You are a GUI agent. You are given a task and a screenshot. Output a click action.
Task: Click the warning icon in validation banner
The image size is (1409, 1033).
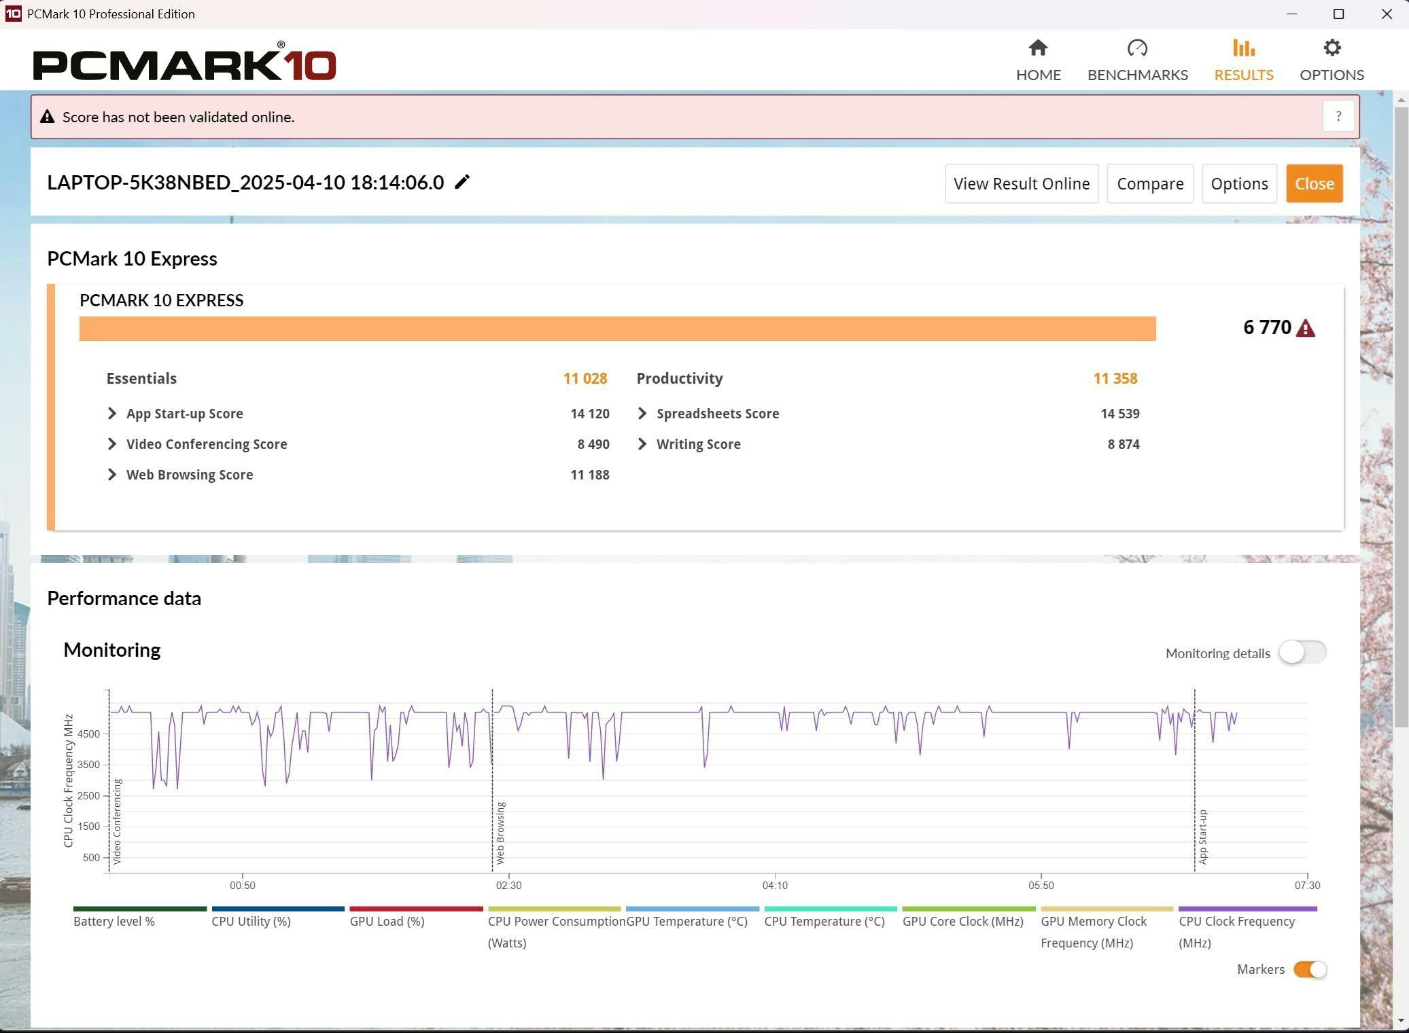[47, 117]
